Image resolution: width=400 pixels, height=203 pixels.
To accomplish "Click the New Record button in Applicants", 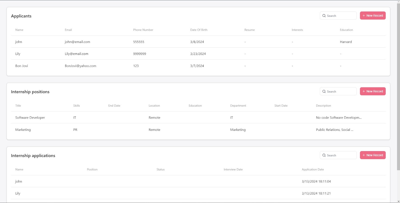I will (373, 15).
